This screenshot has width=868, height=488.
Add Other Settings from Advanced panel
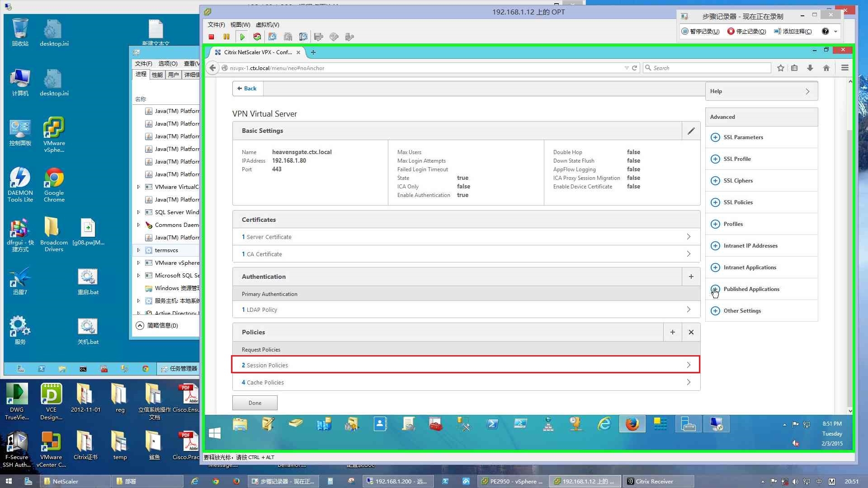715,311
